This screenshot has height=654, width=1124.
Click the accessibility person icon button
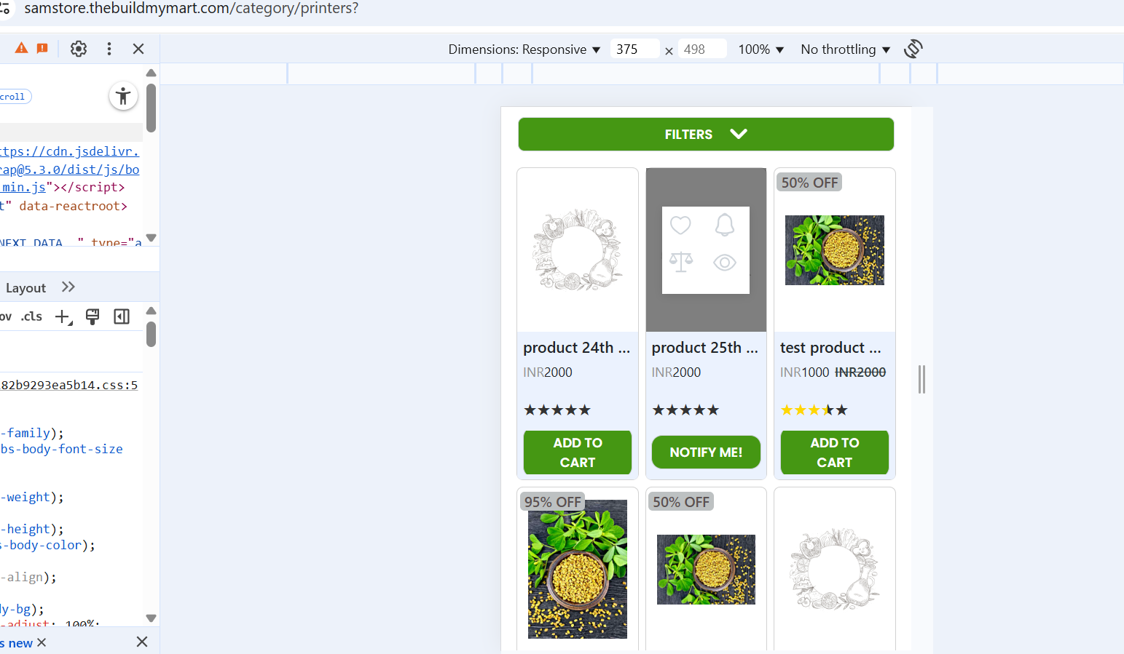(123, 96)
